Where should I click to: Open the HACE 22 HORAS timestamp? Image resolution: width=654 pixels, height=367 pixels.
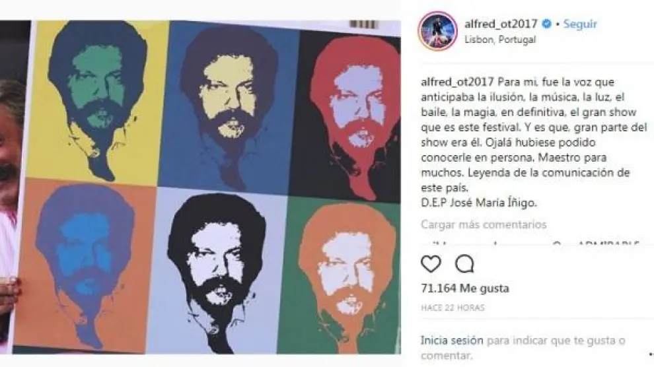pos(453,308)
